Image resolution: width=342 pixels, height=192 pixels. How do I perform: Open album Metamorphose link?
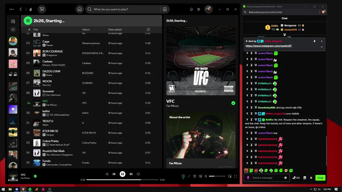click(x=91, y=43)
